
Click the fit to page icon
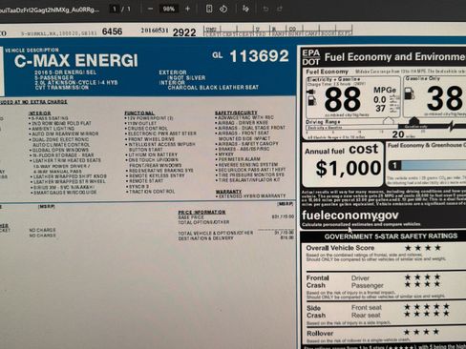point(209,9)
